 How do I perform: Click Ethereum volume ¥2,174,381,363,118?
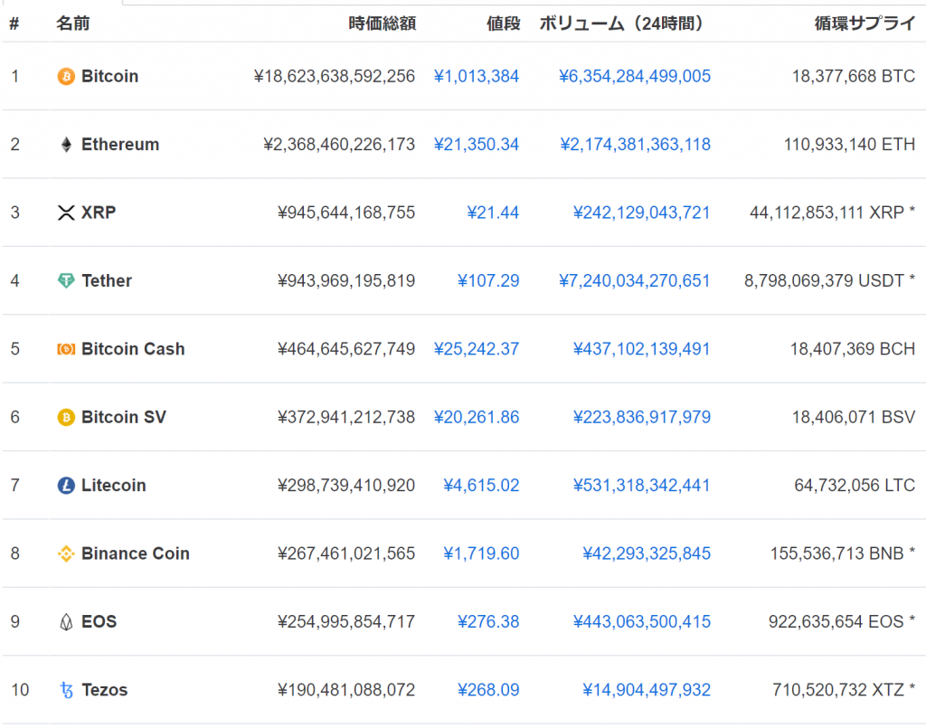pyautogui.click(x=636, y=145)
